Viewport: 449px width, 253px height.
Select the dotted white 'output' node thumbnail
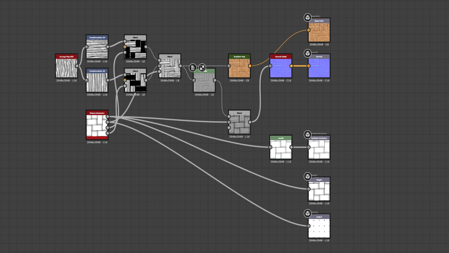(x=319, y=228)
